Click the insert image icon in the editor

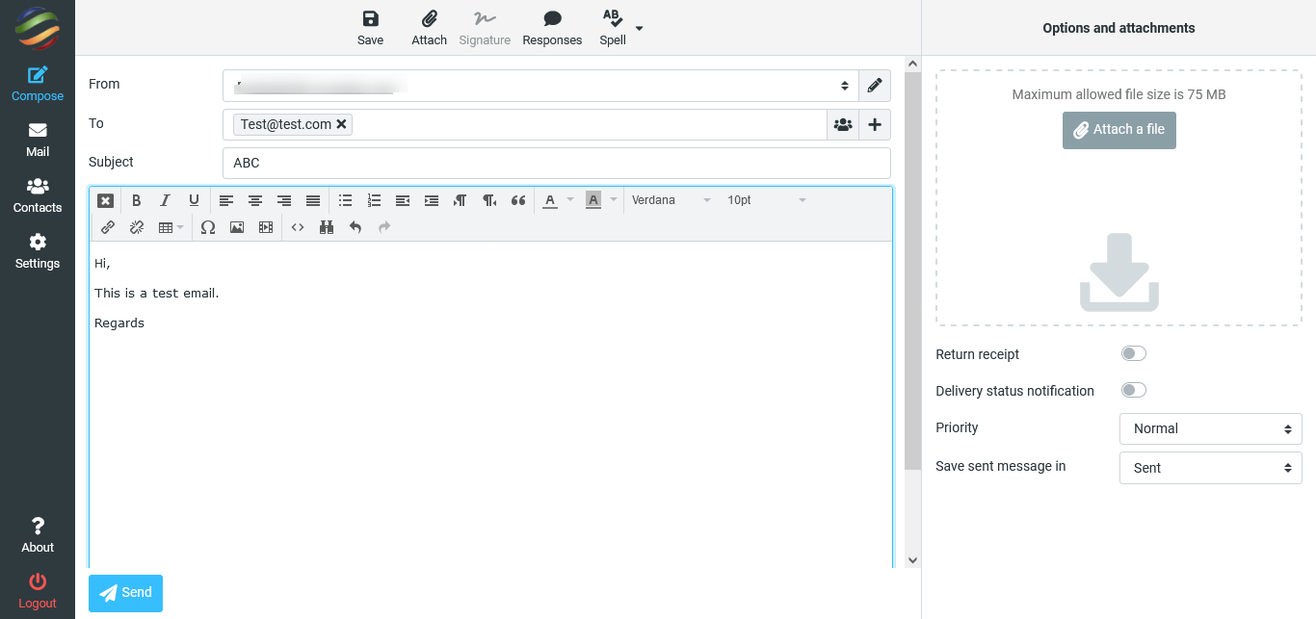pos(237,227)
